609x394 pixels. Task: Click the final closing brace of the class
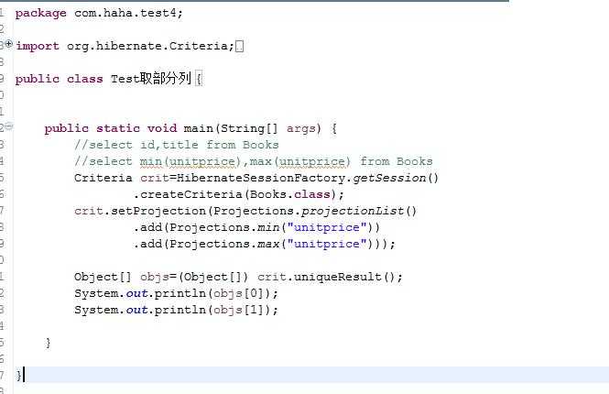[x=18, y=376]
